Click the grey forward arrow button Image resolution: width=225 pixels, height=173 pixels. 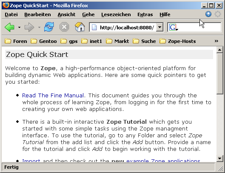point(29,27)
